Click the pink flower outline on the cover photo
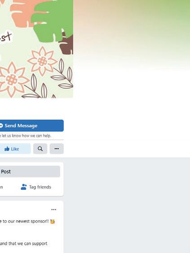The width and height of the screenshot is (190, 253). pyautogui.click(x=42, y=61)
